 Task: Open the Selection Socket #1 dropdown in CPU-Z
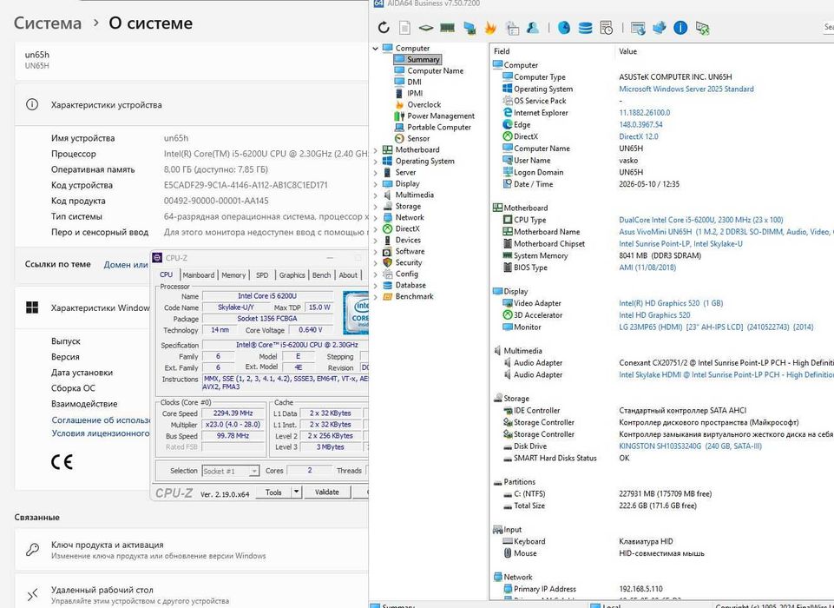(254, 471)
